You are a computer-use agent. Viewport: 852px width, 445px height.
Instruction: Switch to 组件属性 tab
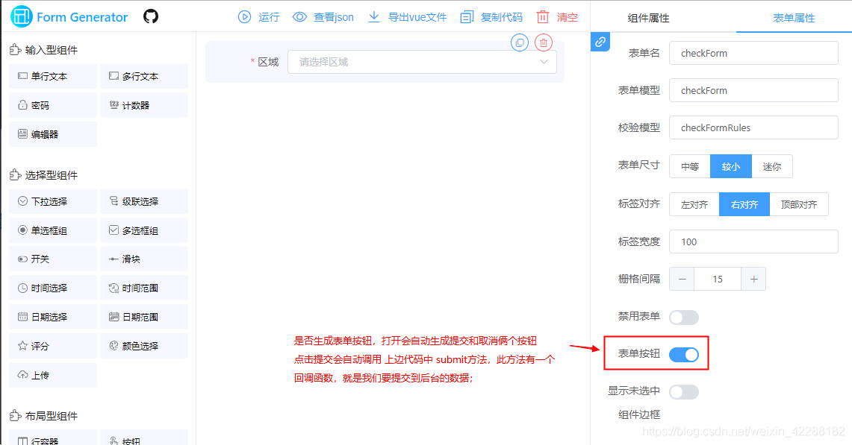649,18
